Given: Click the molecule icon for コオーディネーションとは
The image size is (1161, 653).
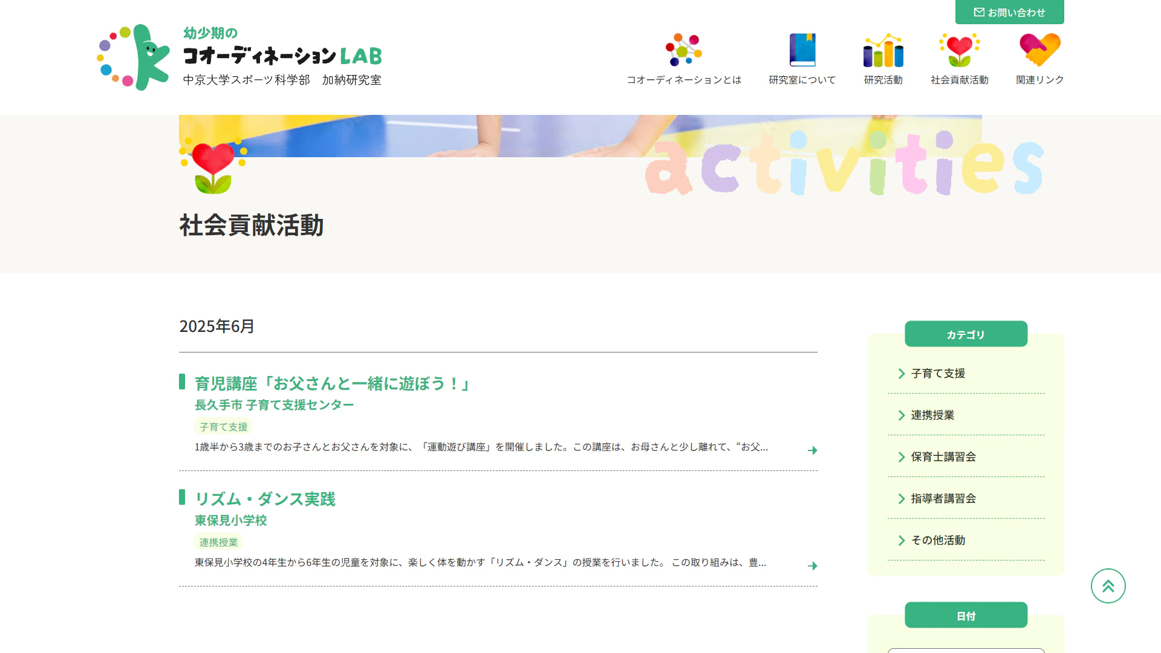Looking at the screenshot, I should pos(683,50).
